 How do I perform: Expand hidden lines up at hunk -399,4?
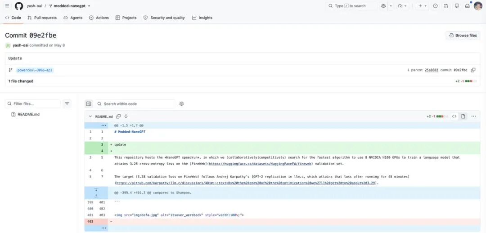96,196
